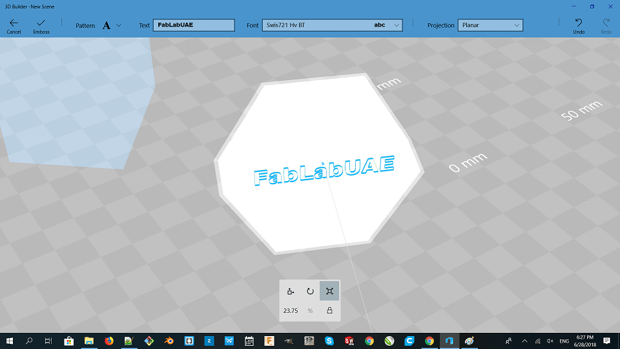Toggle the scale lock padlock
Screen dimensions: 620x349
(329, 311)
